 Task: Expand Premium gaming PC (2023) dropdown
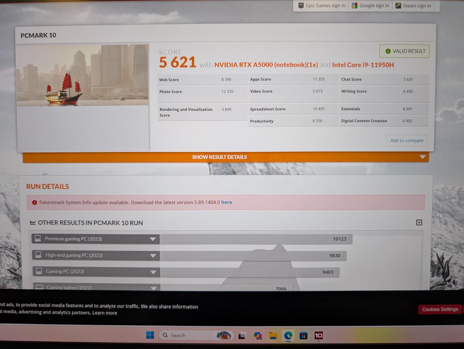[x=153, y=239]
